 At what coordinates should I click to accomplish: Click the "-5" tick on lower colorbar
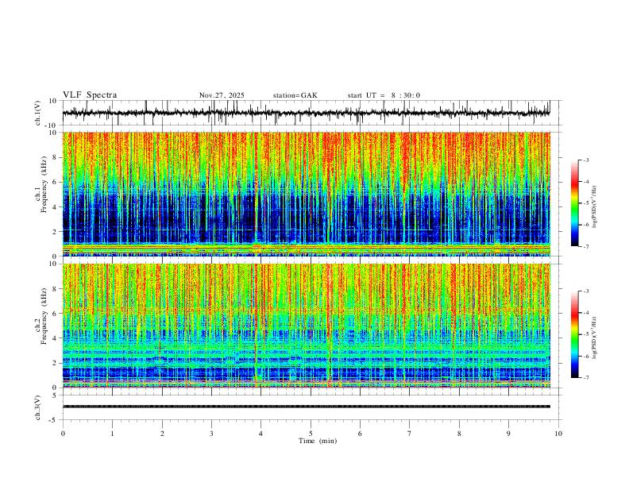tap(586, 334)
